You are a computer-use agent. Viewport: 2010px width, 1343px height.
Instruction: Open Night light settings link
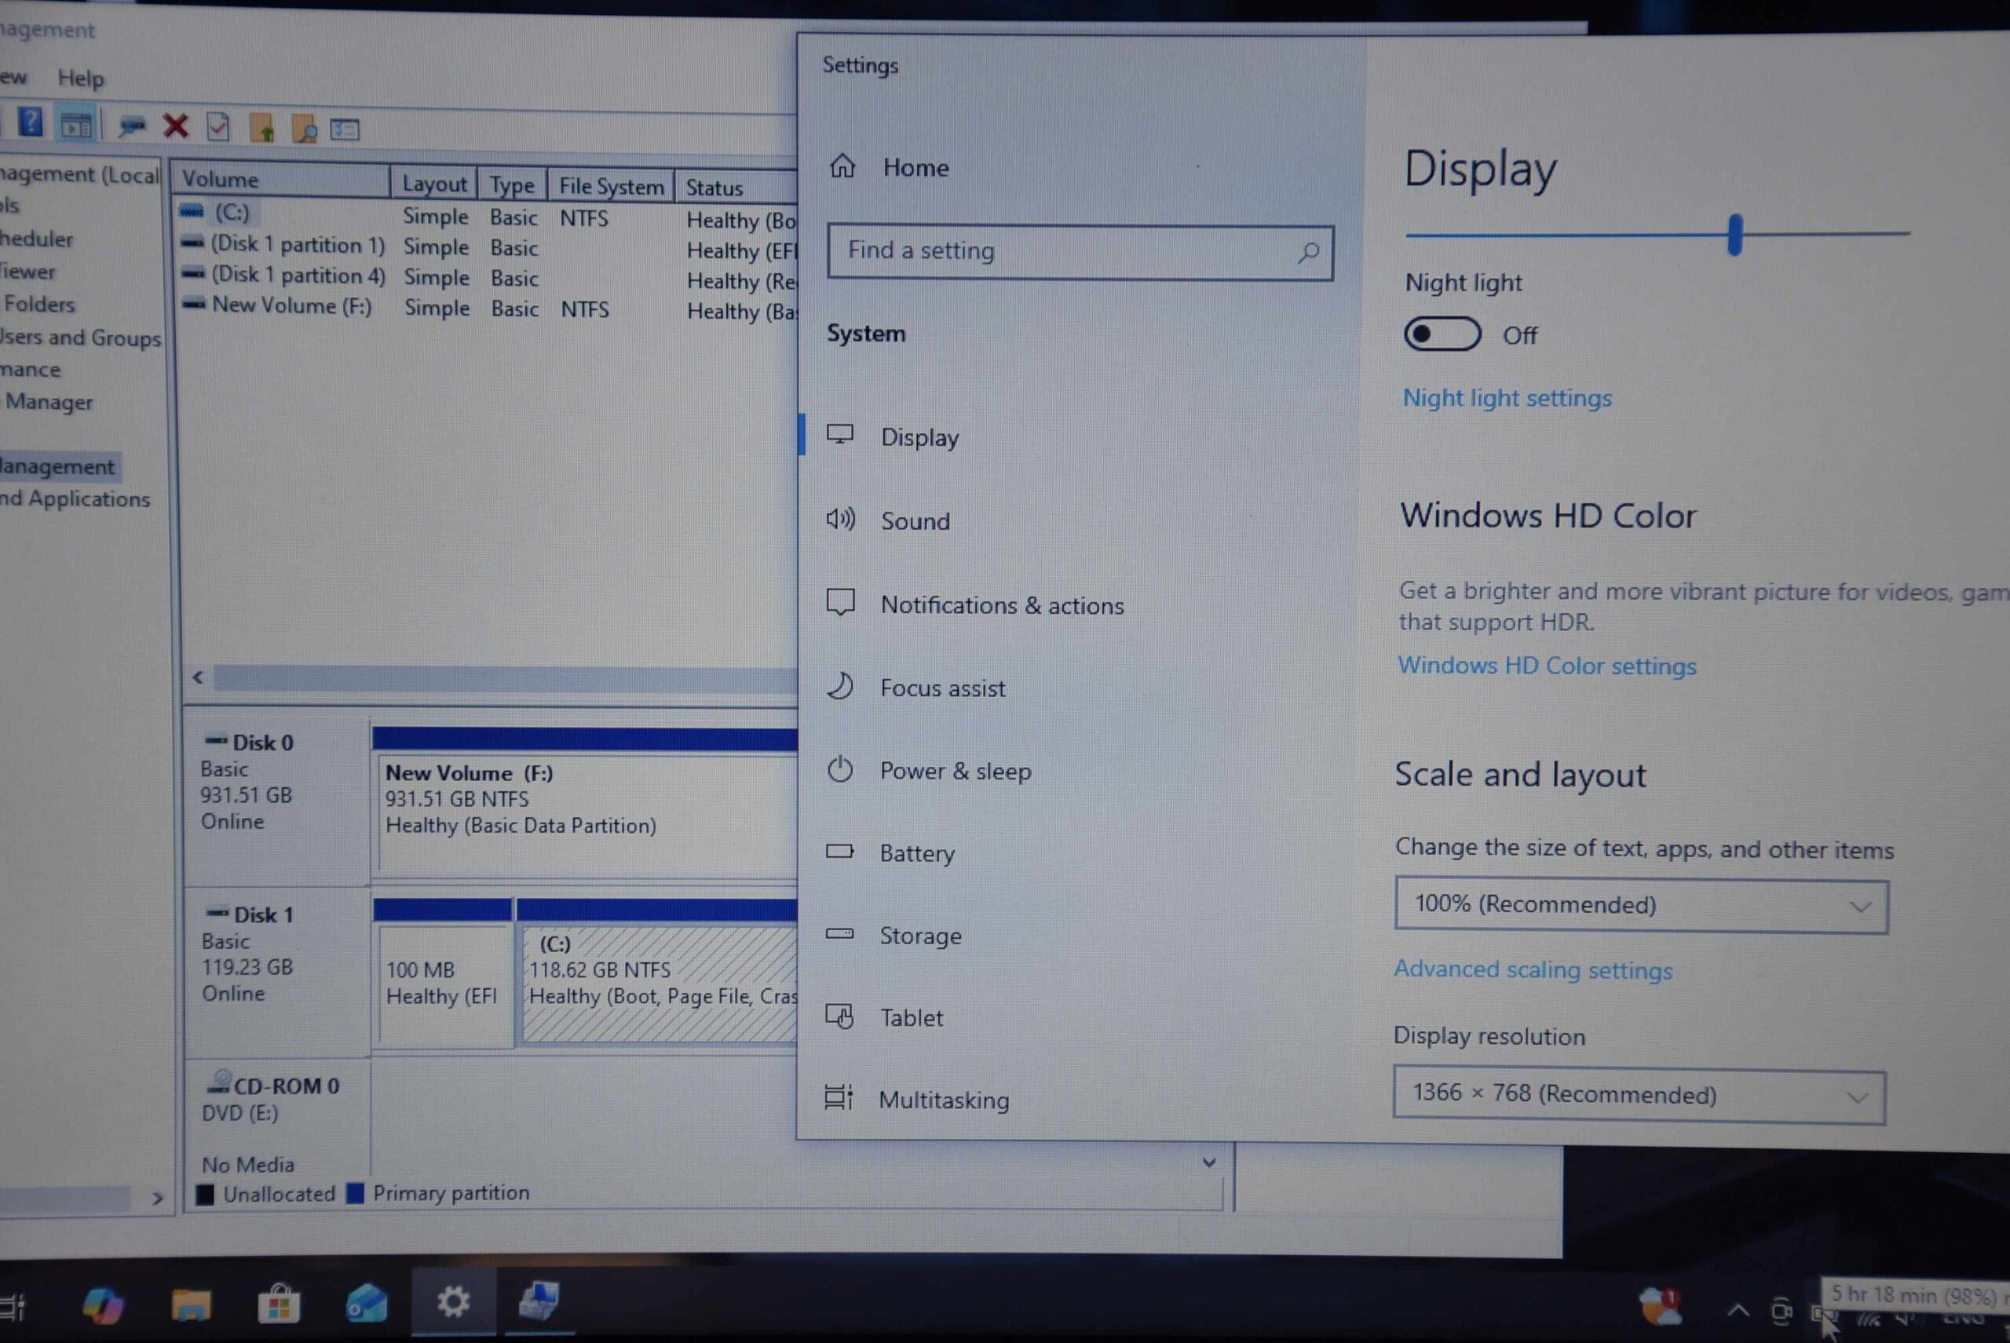(1506, 398)
